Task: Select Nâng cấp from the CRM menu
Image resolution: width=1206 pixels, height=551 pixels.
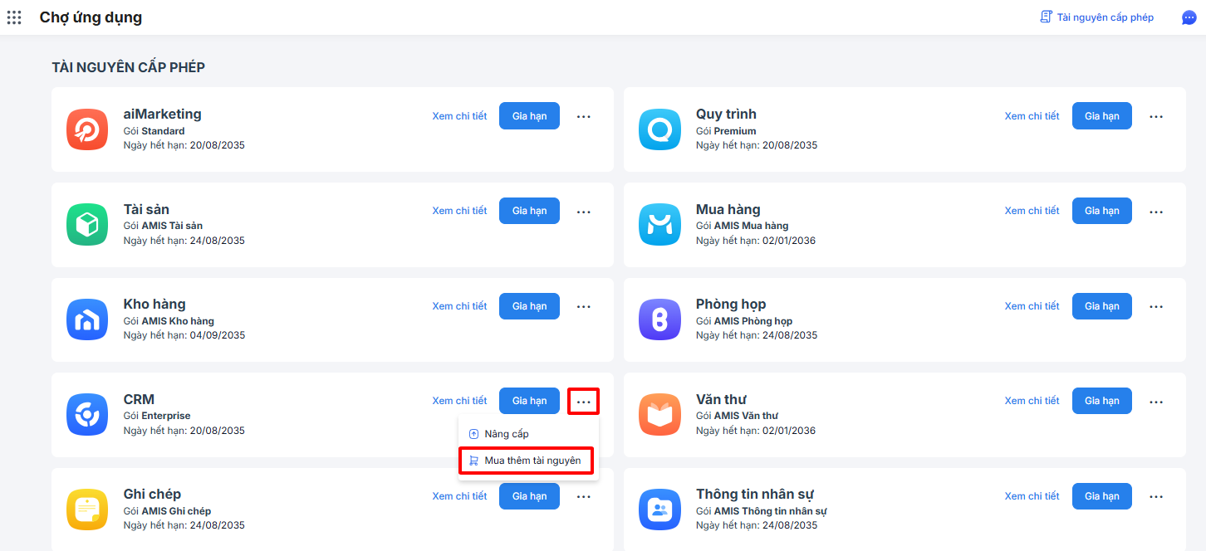Action: pyautogui.click(x=506, y=434)
